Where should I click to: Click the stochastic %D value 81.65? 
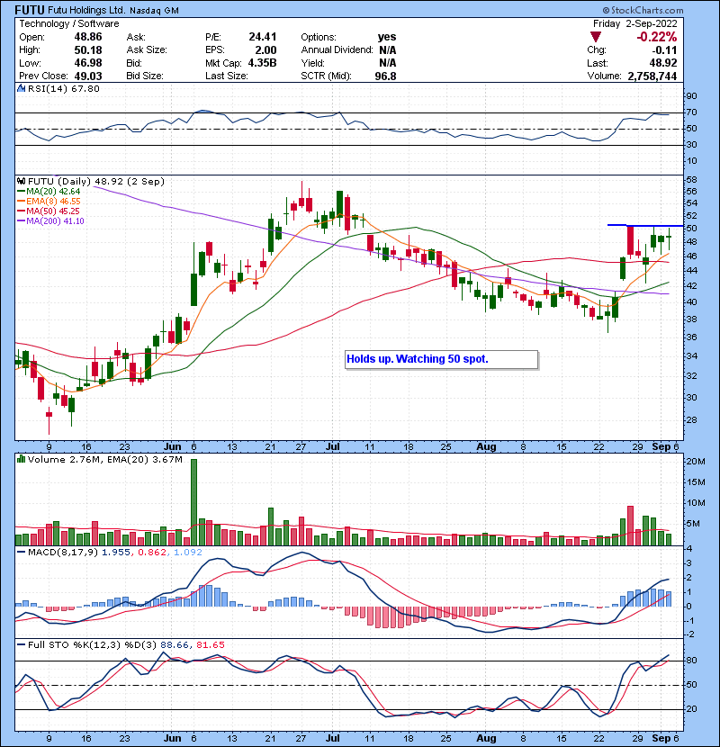click(x=210, y=644)
